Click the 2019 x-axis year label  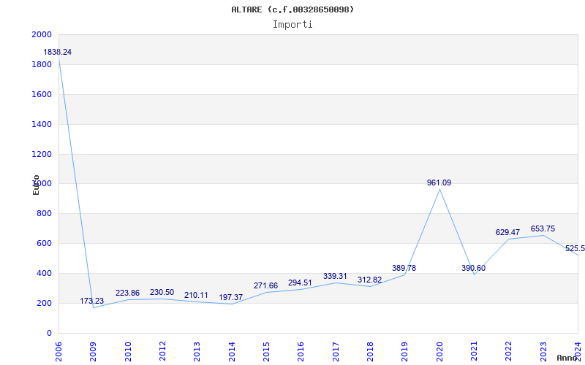[405, 350]
